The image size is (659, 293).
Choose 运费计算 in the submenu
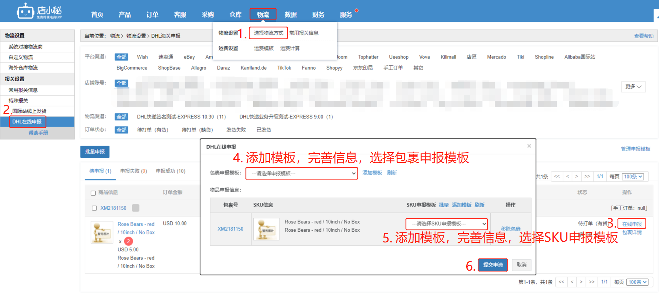(x=290, y=48)
